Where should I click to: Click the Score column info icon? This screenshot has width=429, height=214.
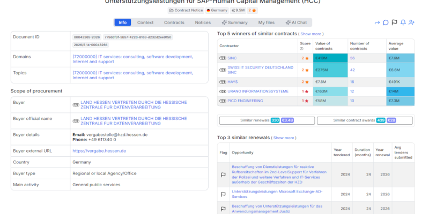coord(302,49)
